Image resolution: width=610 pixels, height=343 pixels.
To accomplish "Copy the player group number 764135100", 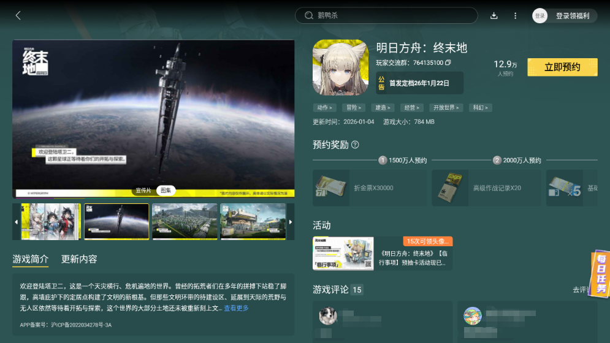I will (448, 62).
